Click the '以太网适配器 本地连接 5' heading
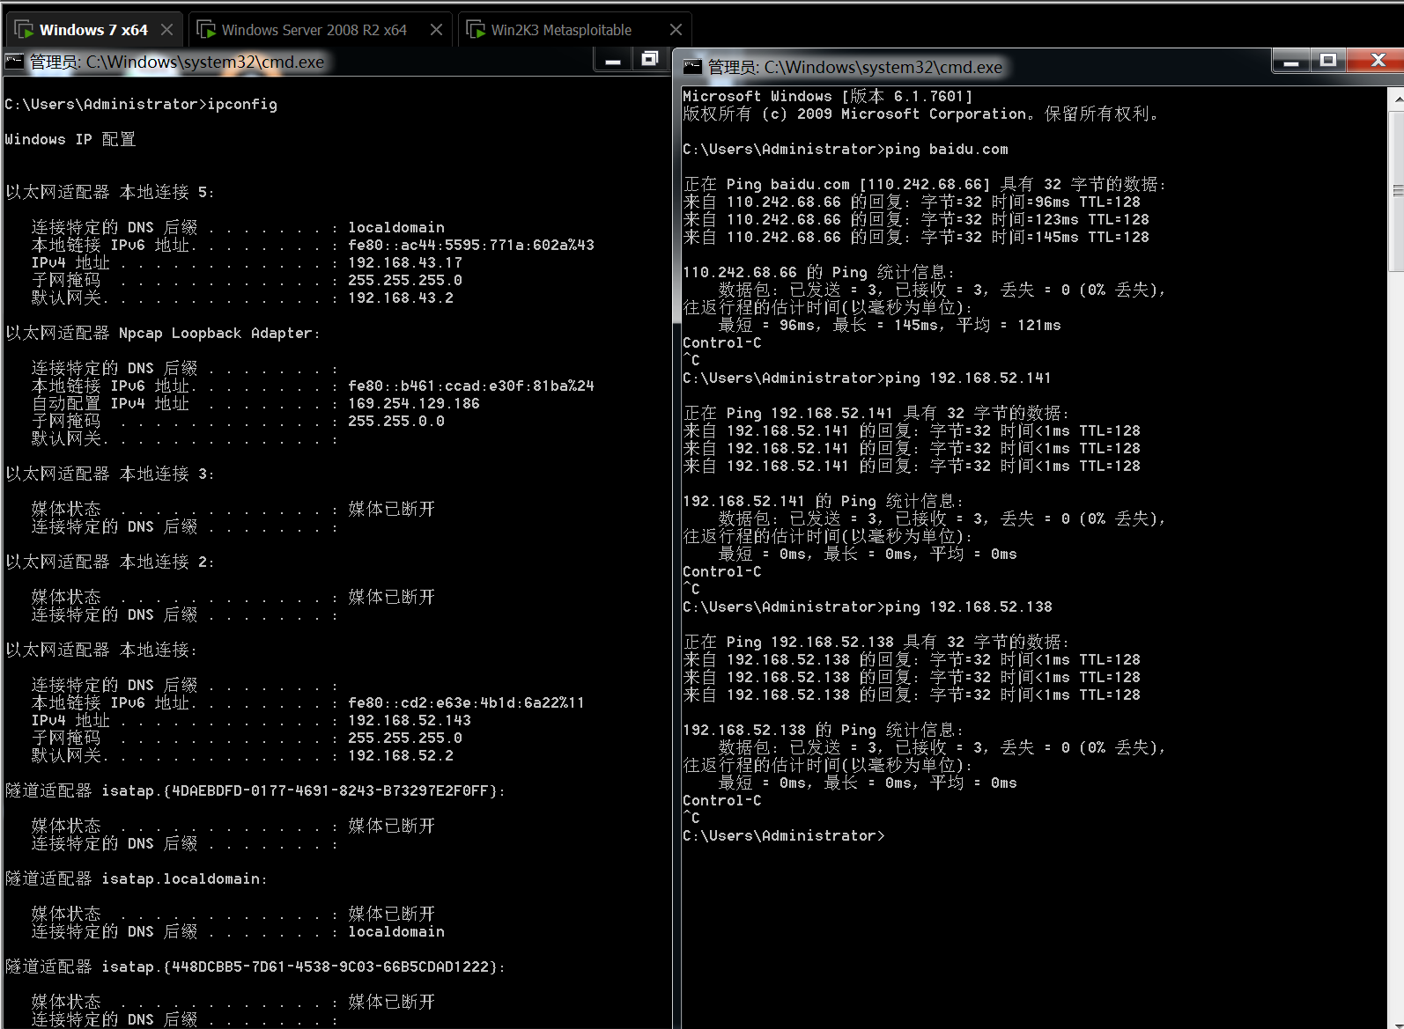 coord(110,193)
